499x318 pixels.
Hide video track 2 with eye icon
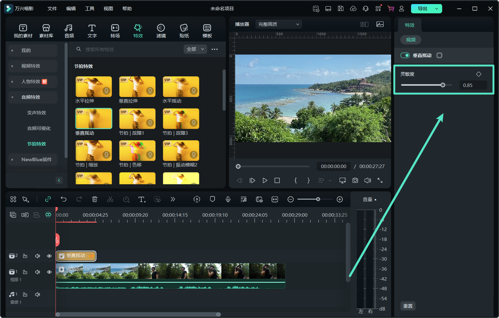[49, 256]
